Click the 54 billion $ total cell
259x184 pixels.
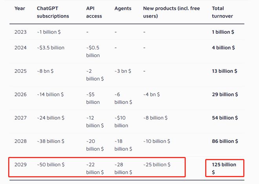pyautogui.click(x=225, y=118)
